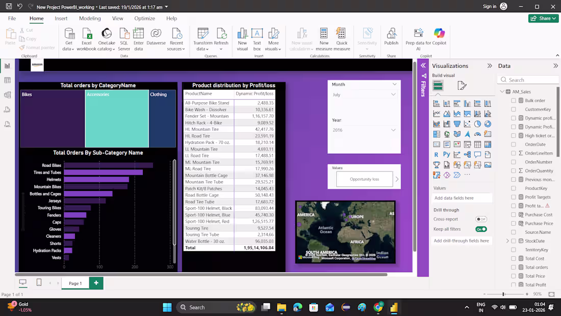Image resolution: width=561 pixels, height=316 pixels.
Task: Select the map visualization icon
Action: [447, 134]
